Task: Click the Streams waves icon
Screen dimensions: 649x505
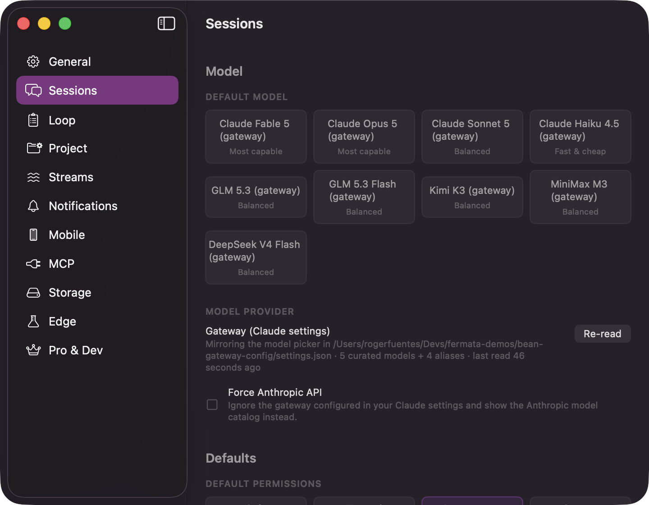Action: (33, 177)
